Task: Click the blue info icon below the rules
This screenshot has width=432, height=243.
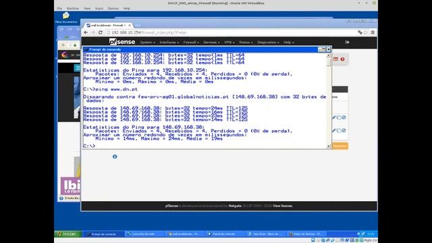Action: click(115, 157)
